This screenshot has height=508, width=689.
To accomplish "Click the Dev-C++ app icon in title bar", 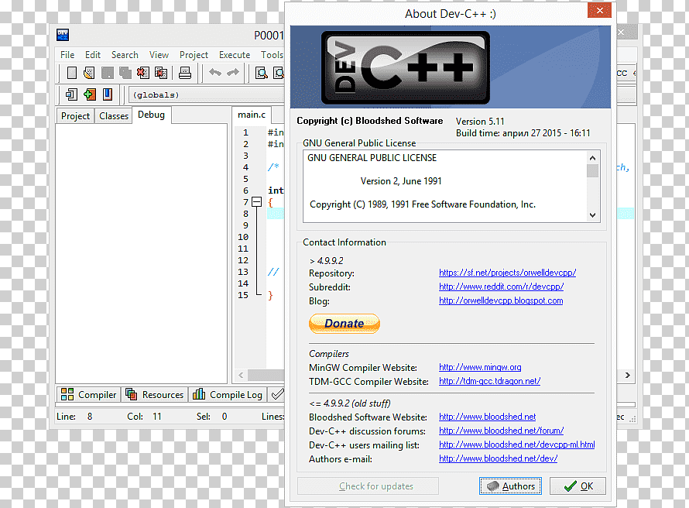I will [x=63, y=35].
